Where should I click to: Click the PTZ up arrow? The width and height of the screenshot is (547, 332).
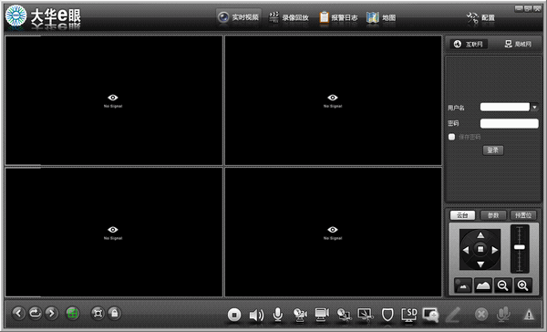(x=480, y=235)
